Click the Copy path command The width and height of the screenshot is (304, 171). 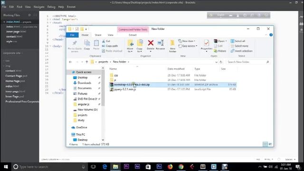click(x=110, y=46)
